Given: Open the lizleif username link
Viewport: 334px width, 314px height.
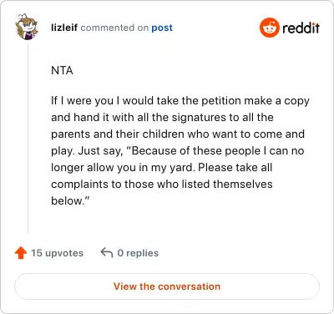Looking at the screenshot, I should click(x=64, y=28).
